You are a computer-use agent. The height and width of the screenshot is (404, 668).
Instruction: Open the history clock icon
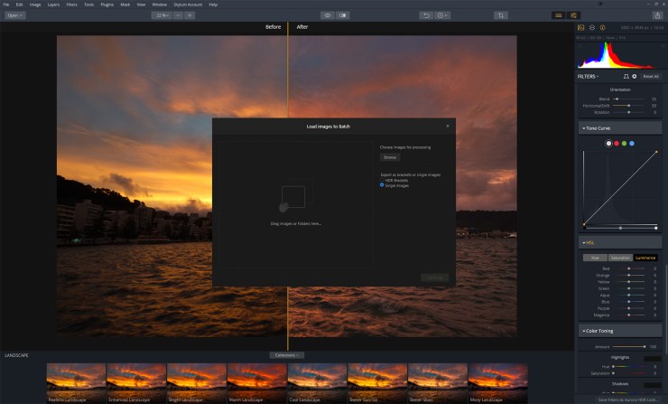[x=441, y=15]
